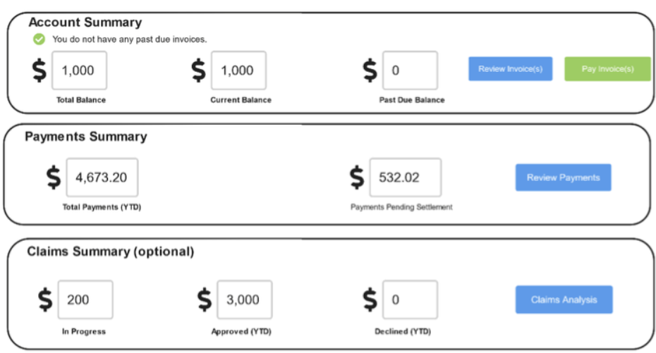Click dollar sign beside Past Due Balance
The height and width of the screenshot is (353, 656).
coord(370,70)
